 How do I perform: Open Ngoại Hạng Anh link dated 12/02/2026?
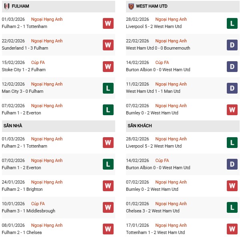47,84
